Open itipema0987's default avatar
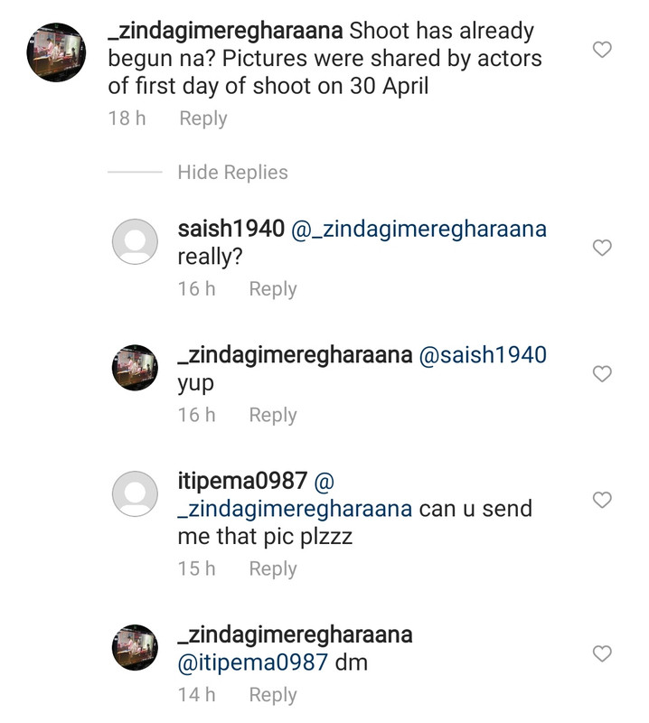This screenshot has width=649, height=723. tap(136, 496)
